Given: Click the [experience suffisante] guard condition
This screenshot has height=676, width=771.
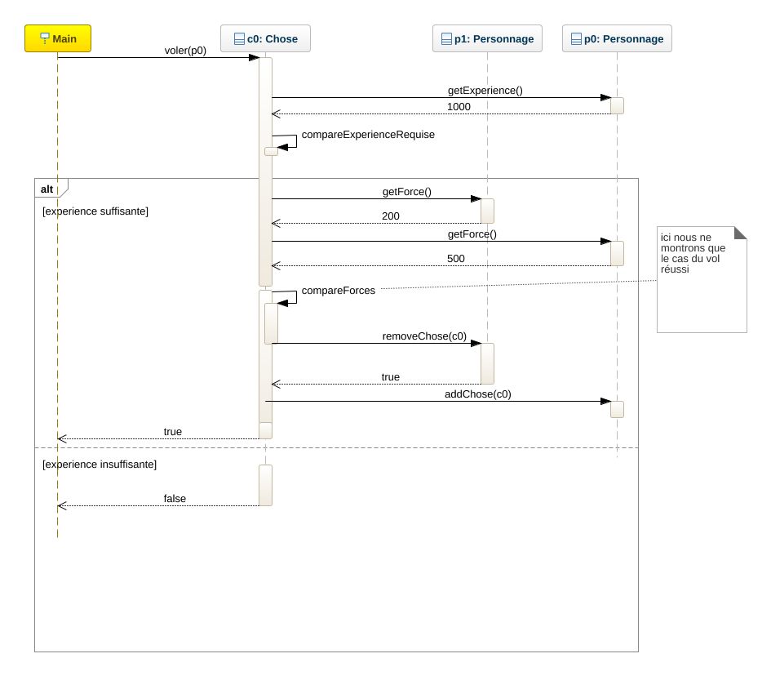Looking at the screenshot, I should (95, 211).
